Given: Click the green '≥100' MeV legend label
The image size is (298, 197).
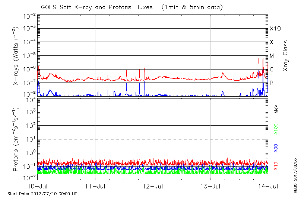Looking at the screenshot, I should (276, 129).
